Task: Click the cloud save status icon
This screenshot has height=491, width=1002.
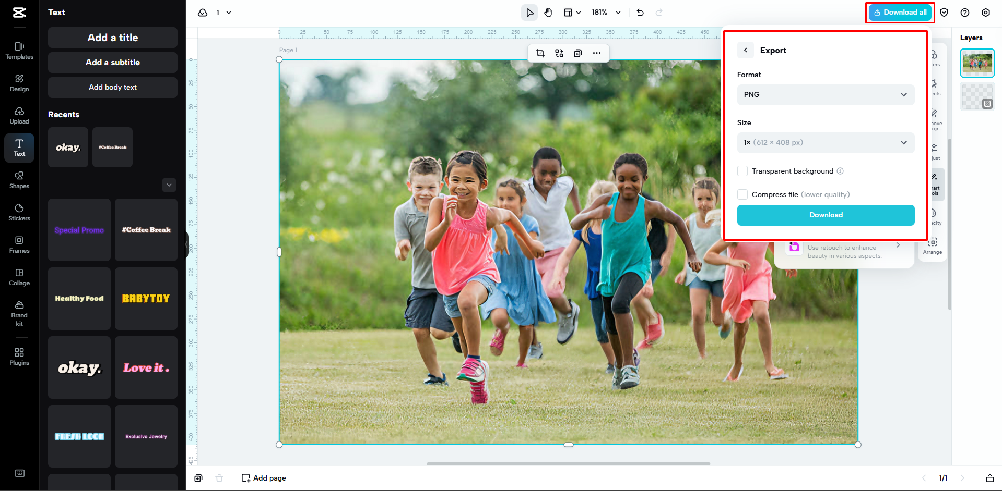Action: point(203,13)
